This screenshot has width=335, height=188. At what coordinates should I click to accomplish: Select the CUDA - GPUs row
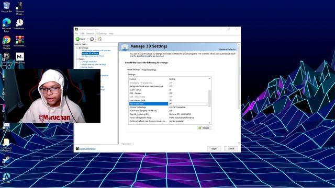tap(169, 90)
